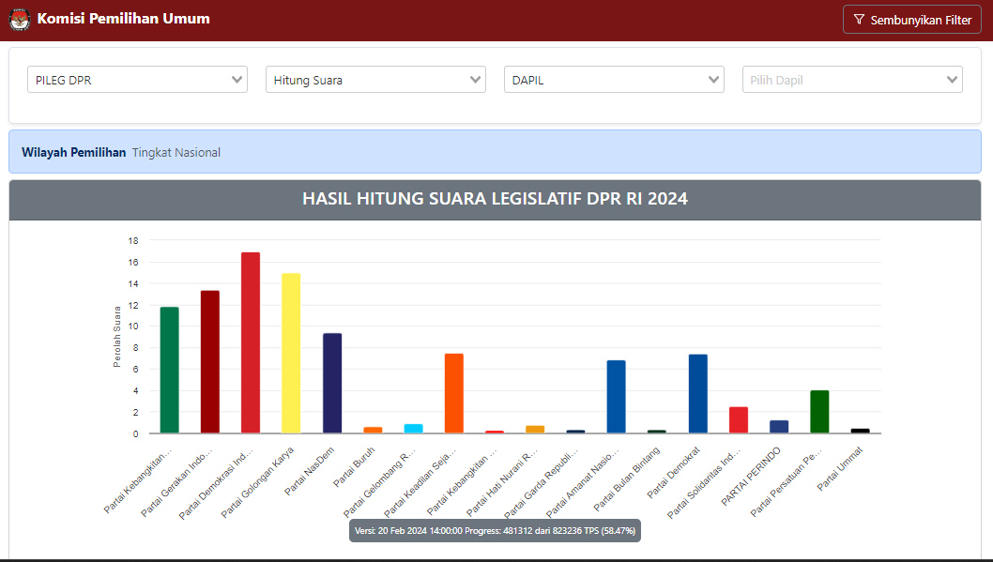This screenshot has width=993, height=562.
Task: Open the PILEG DPR dropdown
Action: tap(137, 80)
